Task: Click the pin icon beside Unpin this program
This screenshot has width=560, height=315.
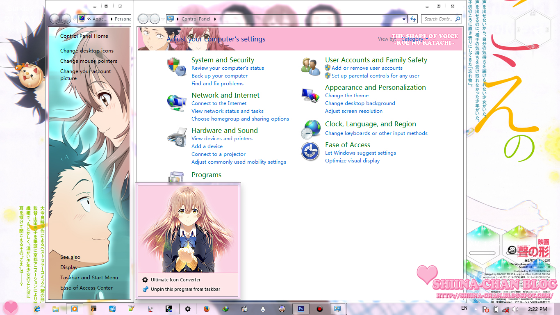Action: [x=145, y=289]
